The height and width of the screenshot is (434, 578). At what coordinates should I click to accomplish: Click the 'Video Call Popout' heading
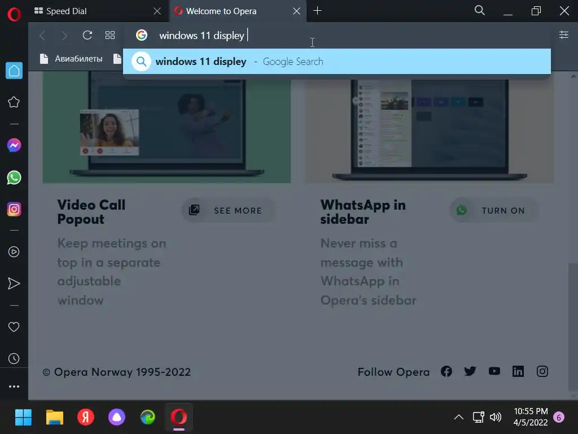coord(91,212)
